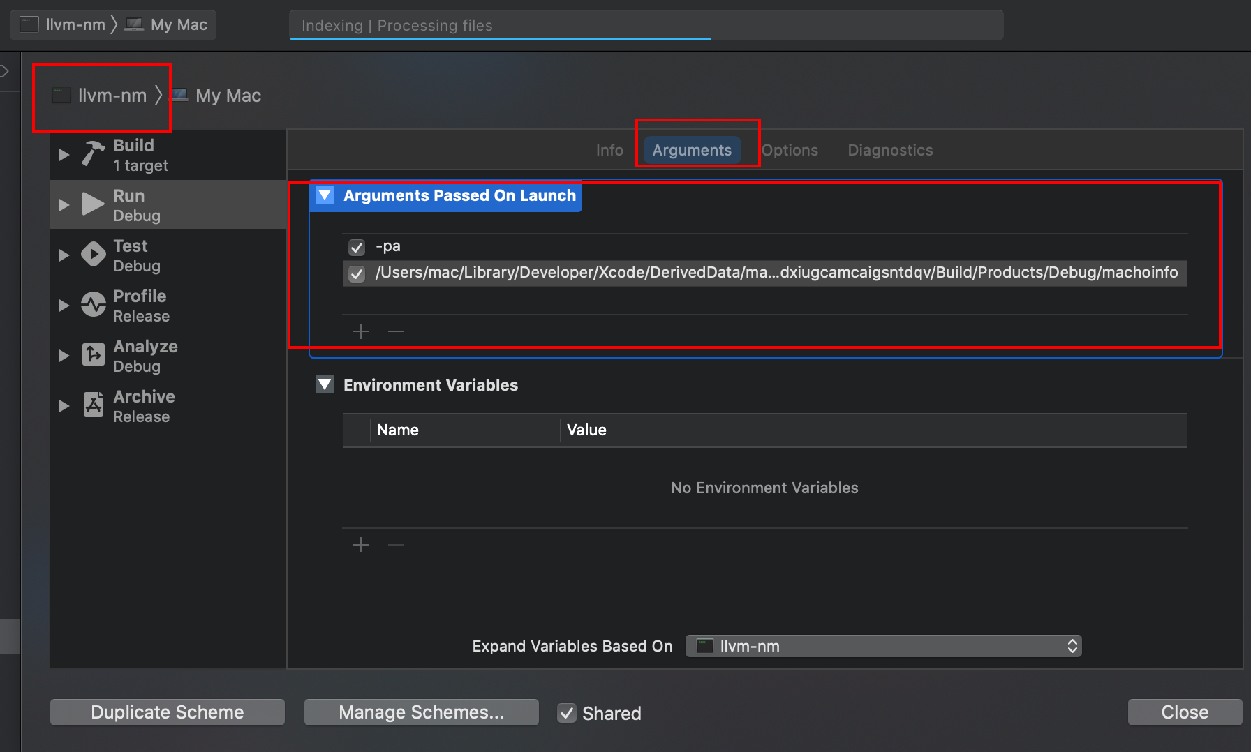
Task: Add an environment variable with plus button
Action: click(x=361, y=545)
